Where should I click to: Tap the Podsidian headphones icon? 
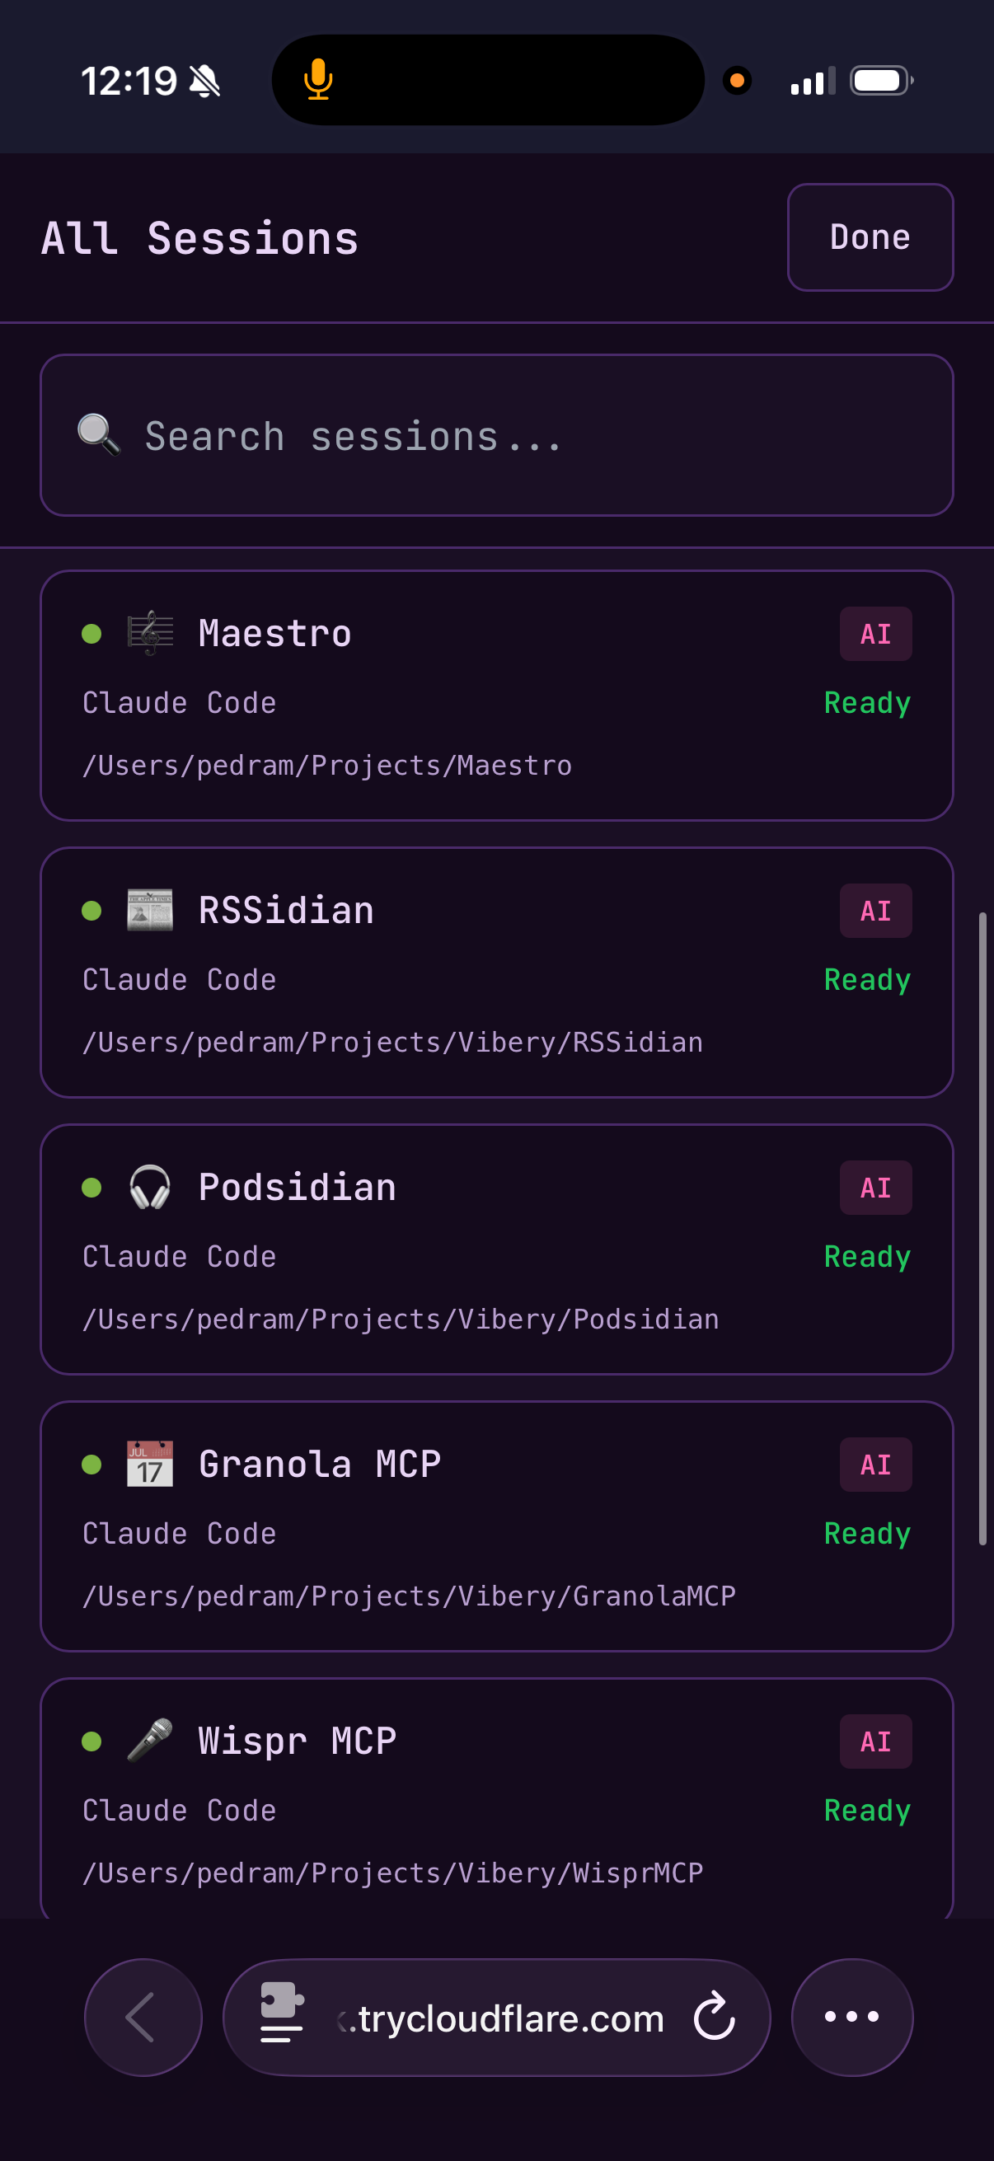150,1187
